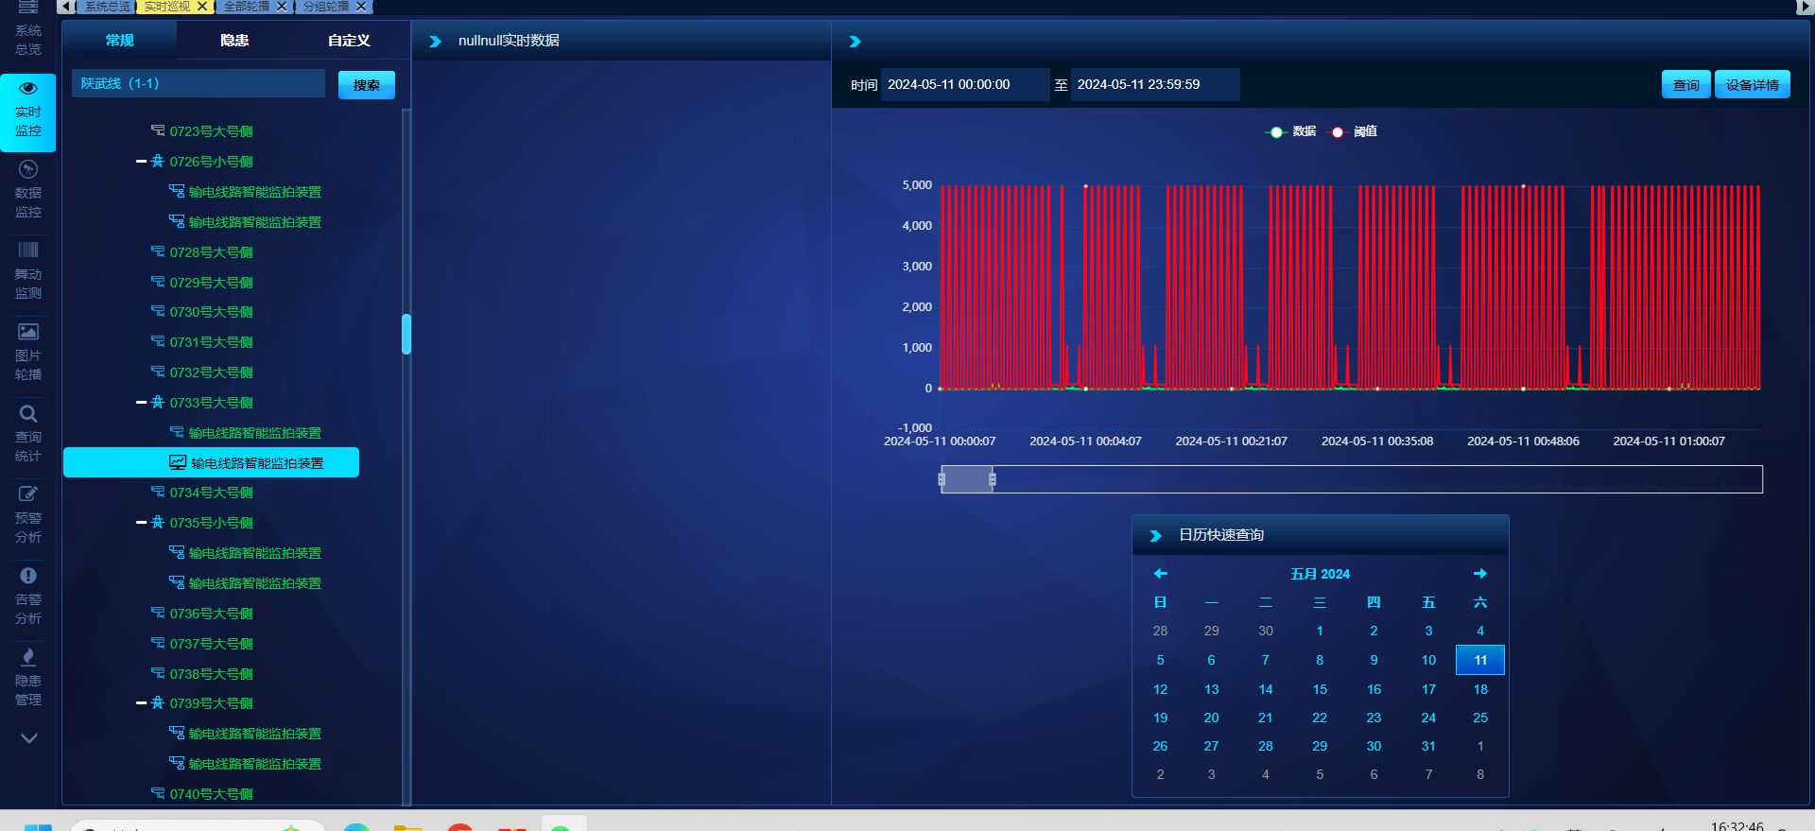Image resolution: width=1815 pixels, height=831 pixels.
Task: Open 设备详情 button
Action: click(x=1752, y=85)
